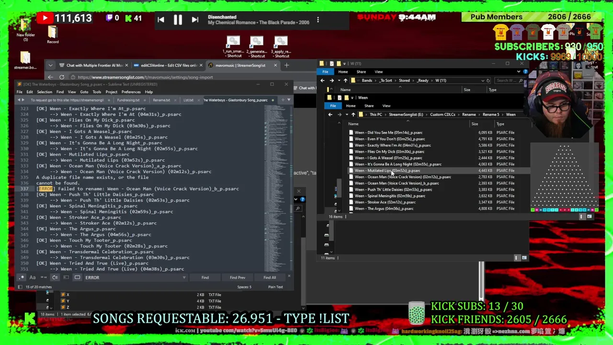613x345 pixels.
Task: Go up one level in Ween Explorer
Action: point(353,115)
